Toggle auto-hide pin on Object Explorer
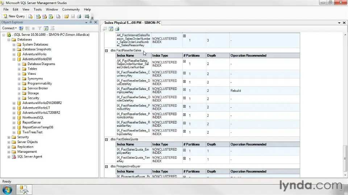 (91, 22)
